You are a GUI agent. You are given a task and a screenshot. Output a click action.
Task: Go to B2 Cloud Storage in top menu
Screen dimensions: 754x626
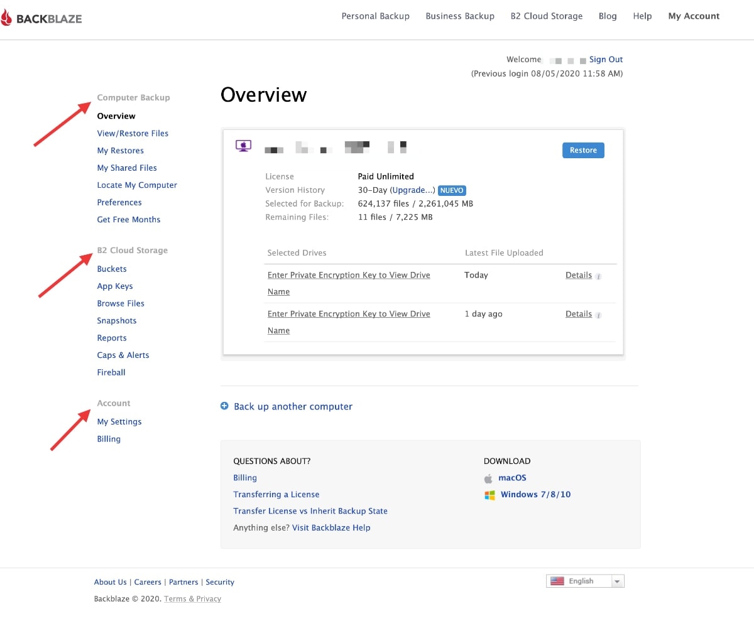point(547,16)
